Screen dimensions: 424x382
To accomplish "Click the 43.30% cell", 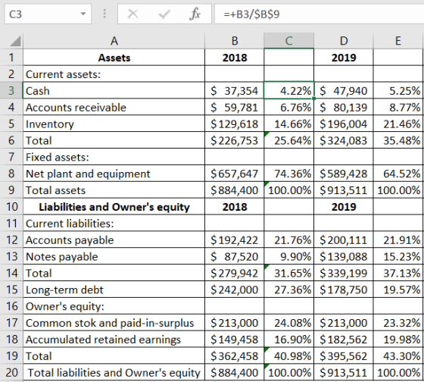I will click(x=398, y=355).
